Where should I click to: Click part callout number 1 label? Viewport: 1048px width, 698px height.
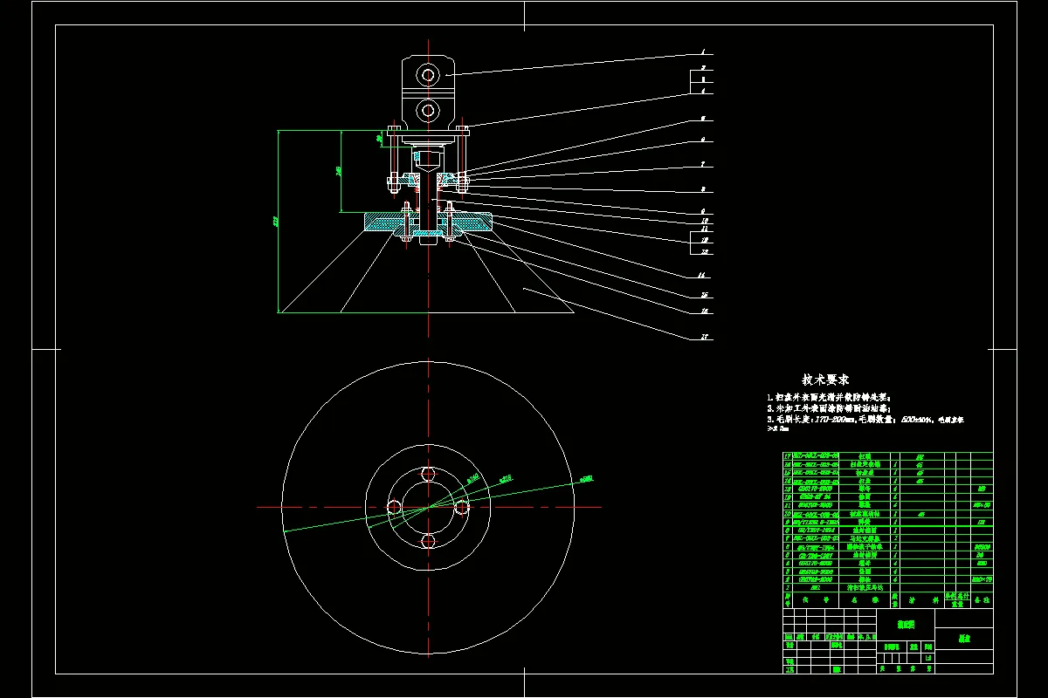coord(702,52)
